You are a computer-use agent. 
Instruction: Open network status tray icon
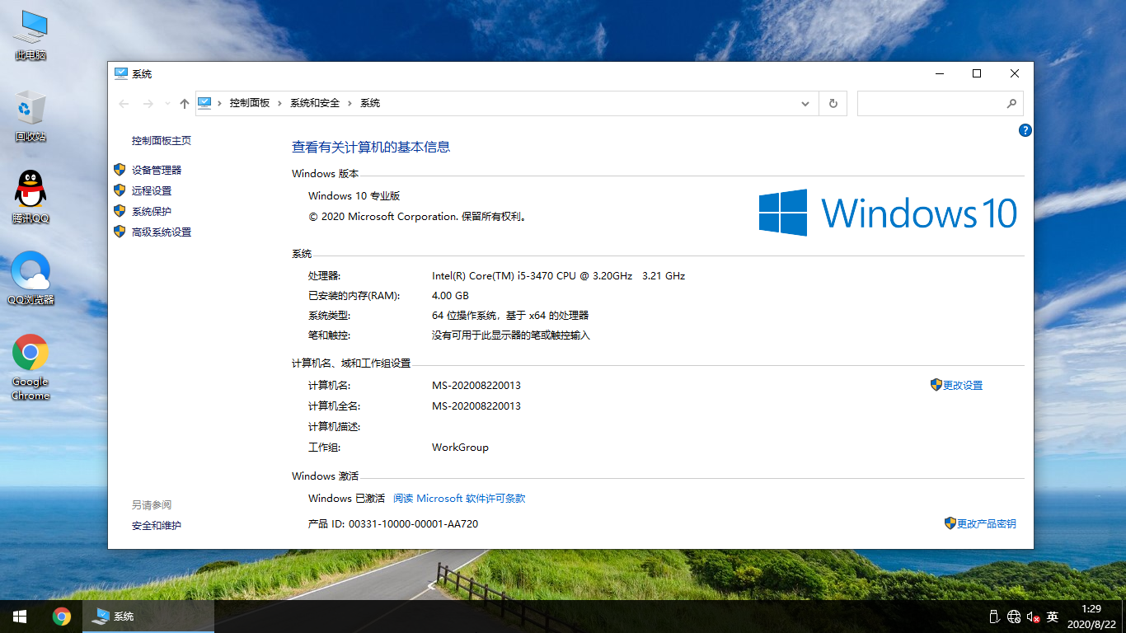(x=1013, y=617)
